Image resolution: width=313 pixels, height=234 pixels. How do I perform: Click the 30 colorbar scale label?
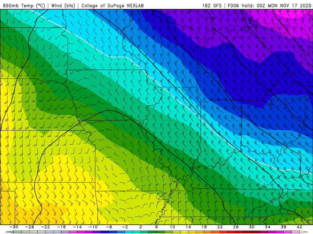252,227
